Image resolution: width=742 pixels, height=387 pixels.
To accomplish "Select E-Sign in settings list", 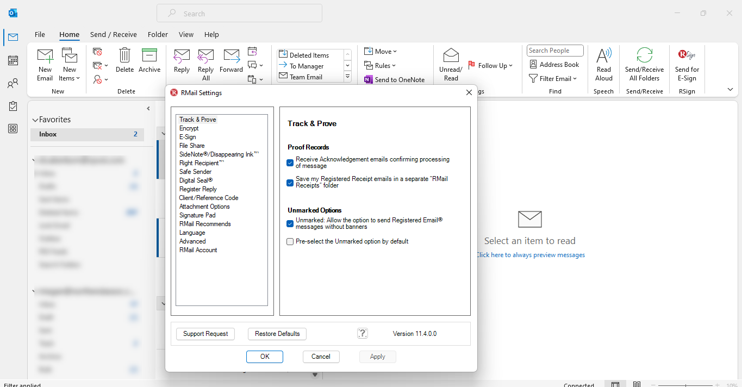I will point(188,137).
